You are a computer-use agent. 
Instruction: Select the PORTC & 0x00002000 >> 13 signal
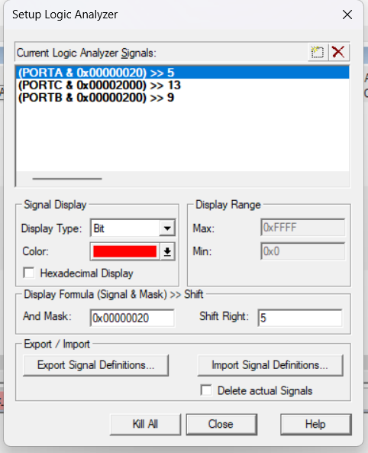(x=182, y=86)
